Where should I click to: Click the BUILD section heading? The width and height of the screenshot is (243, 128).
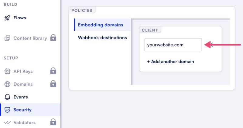[x=11, y=4]
